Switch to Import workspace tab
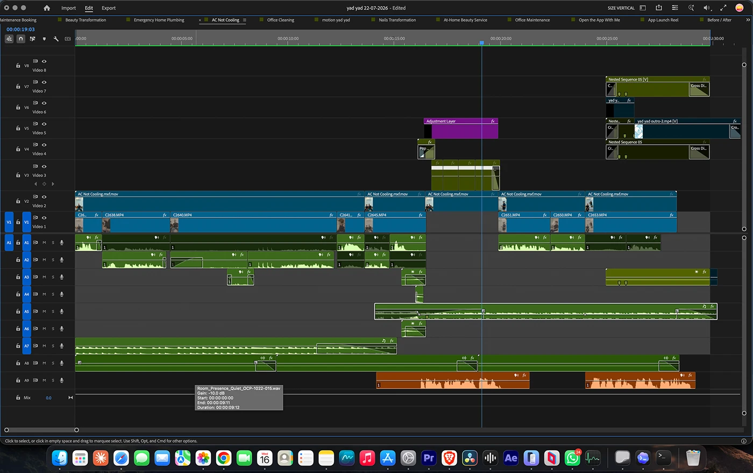The height and width of the screenshot is (473, 753). point(68,8)
